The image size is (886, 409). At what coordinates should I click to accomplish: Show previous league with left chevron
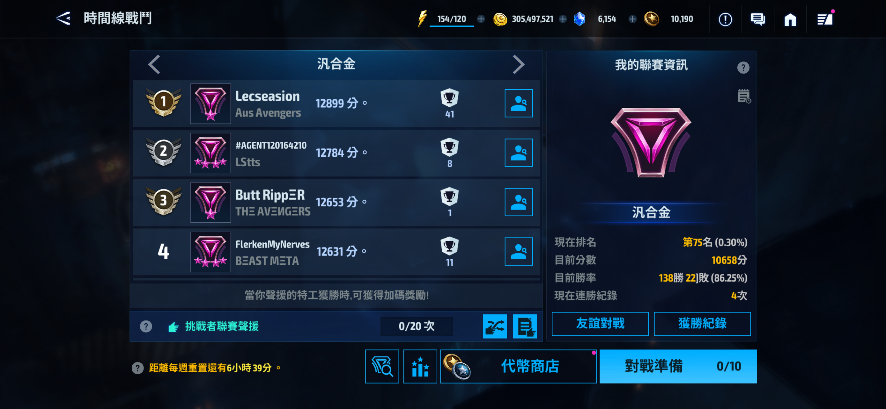154,64
